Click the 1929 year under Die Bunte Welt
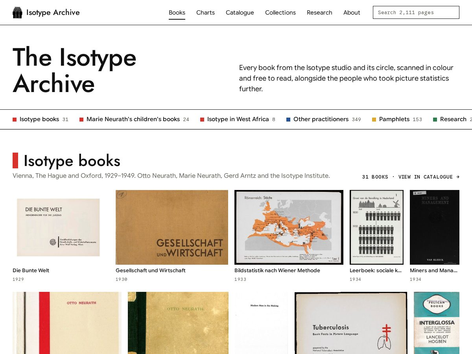 click(18, 279)
